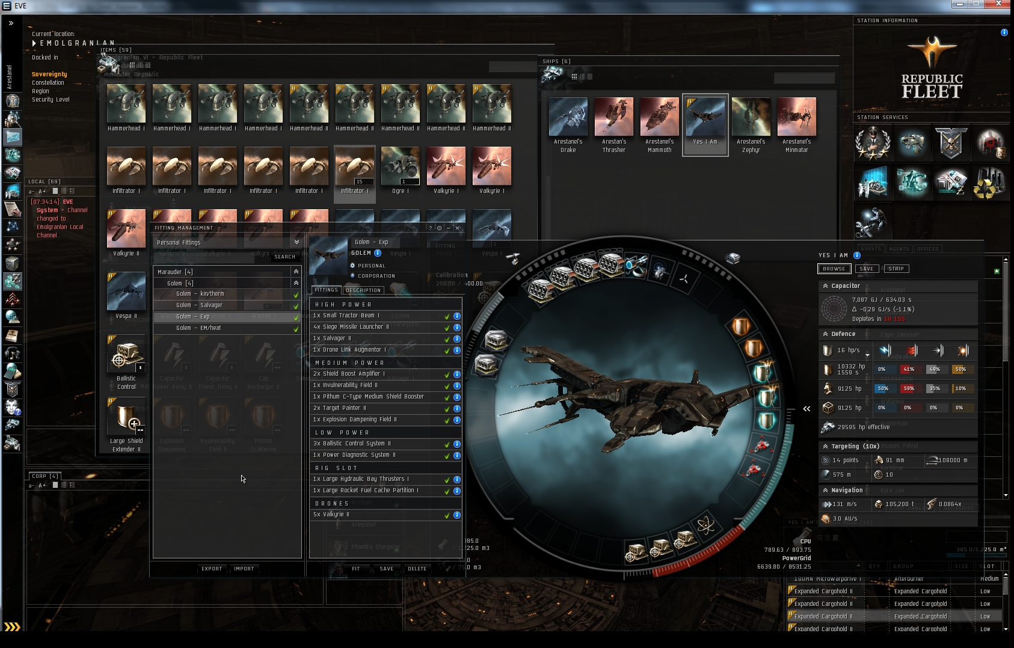Click the Import fittings button
Image resolution: width=1014 pixels, height=648 pixels.
[x=244, y=569]
